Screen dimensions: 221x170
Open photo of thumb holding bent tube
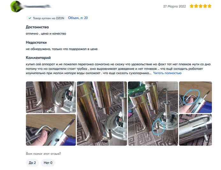pos(51,130)
